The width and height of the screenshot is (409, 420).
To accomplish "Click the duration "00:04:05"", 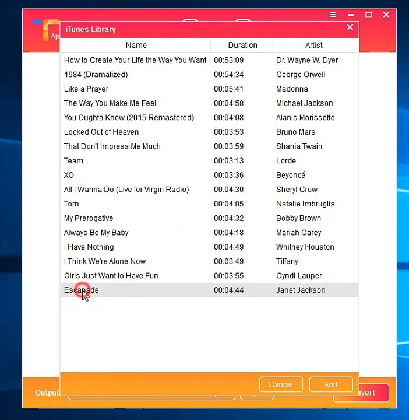I will (229, 204).
